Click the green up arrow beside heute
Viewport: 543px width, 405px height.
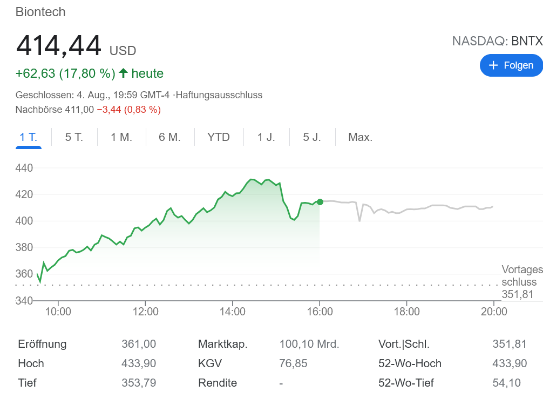point(123,73)
